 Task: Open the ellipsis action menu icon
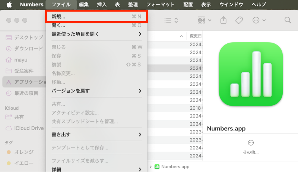point(256,20)
